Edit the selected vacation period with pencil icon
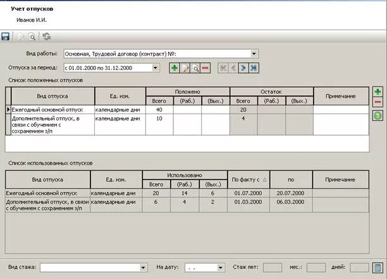 [185, 68]
